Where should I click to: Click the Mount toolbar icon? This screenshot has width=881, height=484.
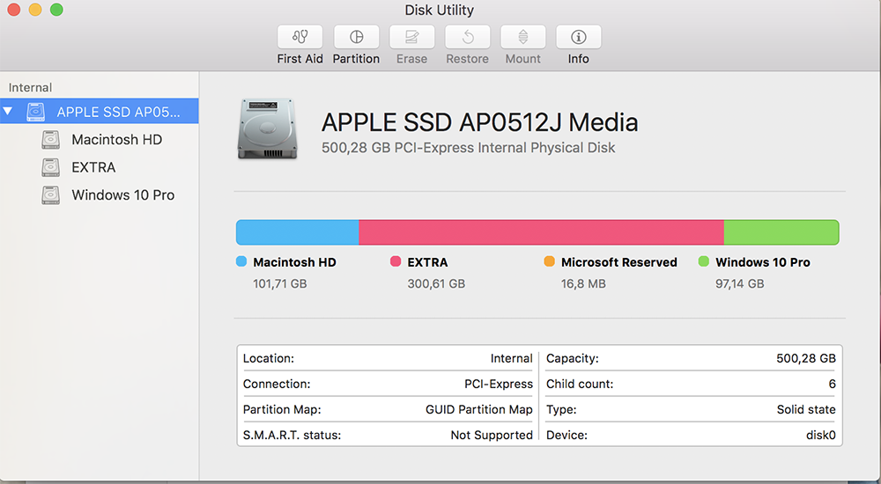tap(522, 37)
